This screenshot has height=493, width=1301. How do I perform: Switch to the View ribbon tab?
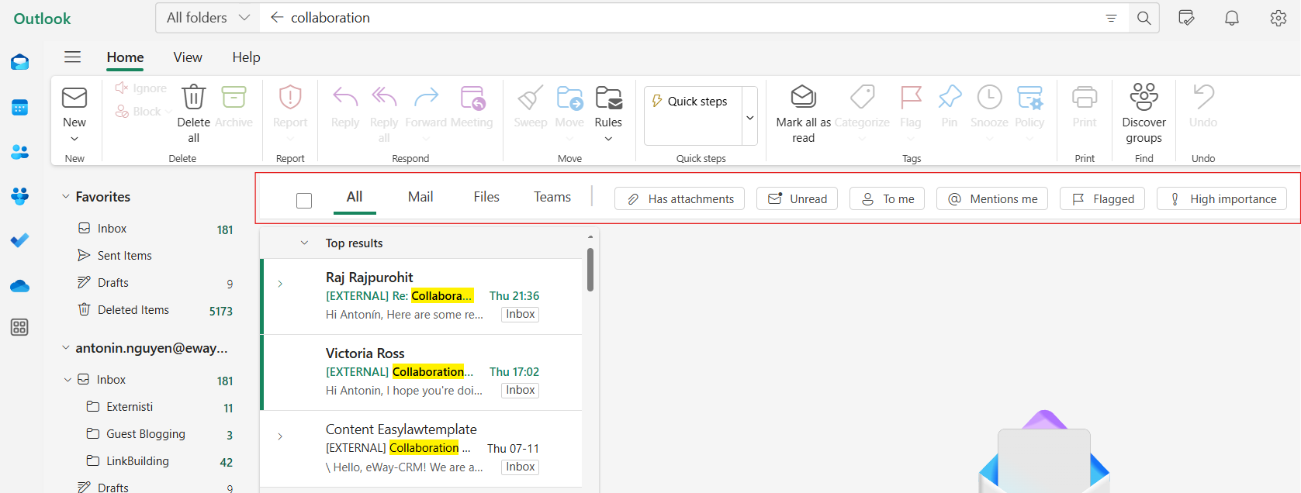188,57
